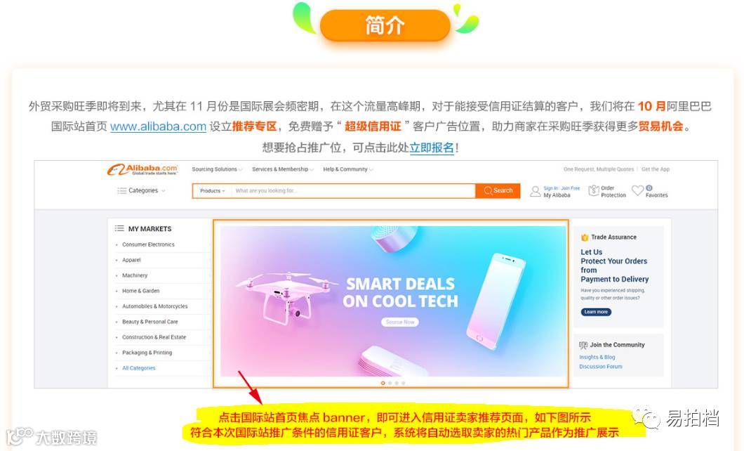Click the Learn more button

[596, 312]
